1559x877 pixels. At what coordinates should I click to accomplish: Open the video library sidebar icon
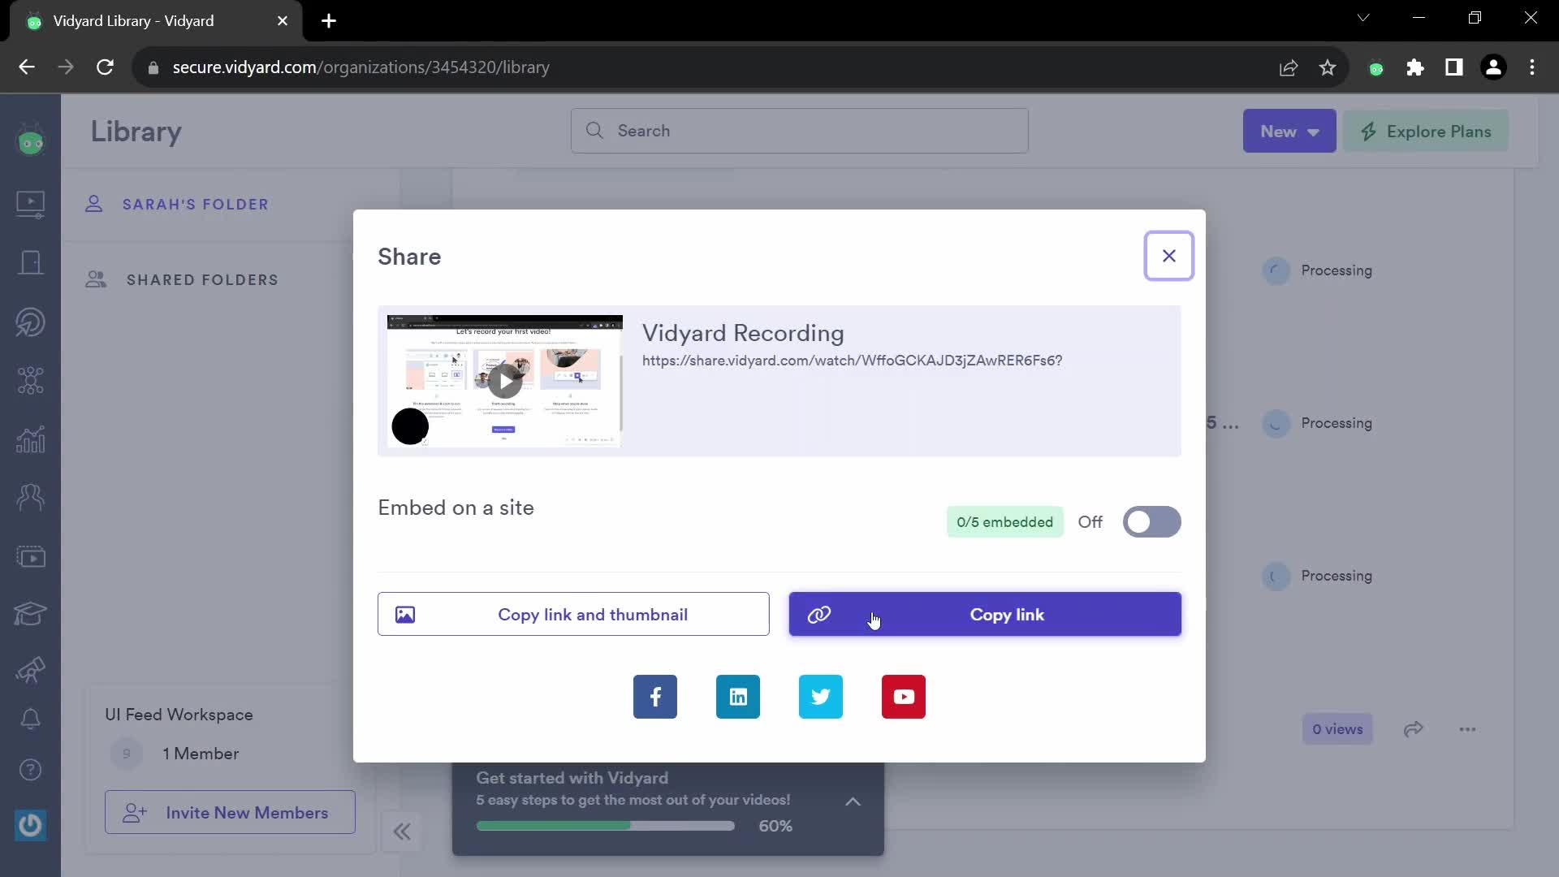pos(31,204)
